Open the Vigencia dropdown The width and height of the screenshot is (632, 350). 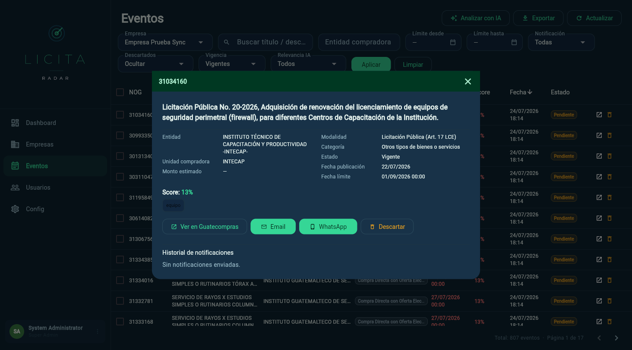[232, 64]
